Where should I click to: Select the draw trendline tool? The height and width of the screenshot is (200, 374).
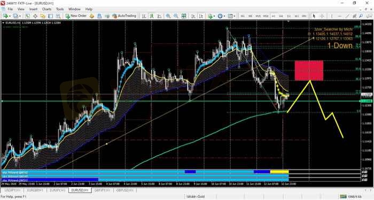347,16
